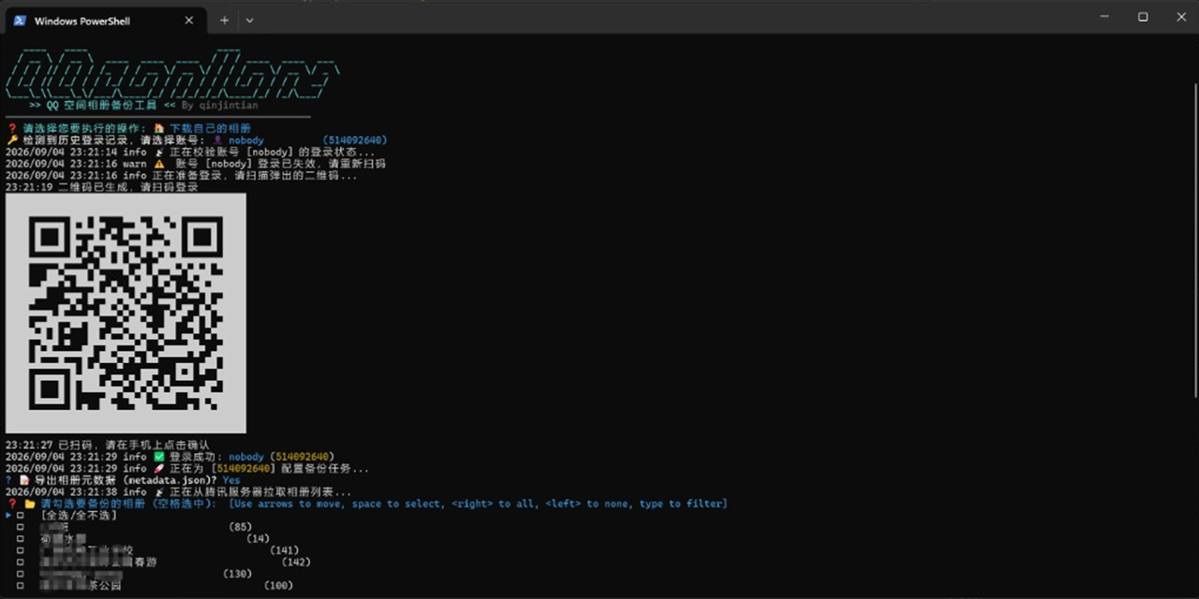Click the document icon before 导出相册元数据
This screenshot has height=599, width=1199.
[x=24, y=480]
